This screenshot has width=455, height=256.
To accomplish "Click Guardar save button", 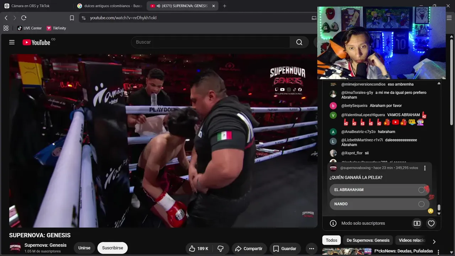I will 285,249.
